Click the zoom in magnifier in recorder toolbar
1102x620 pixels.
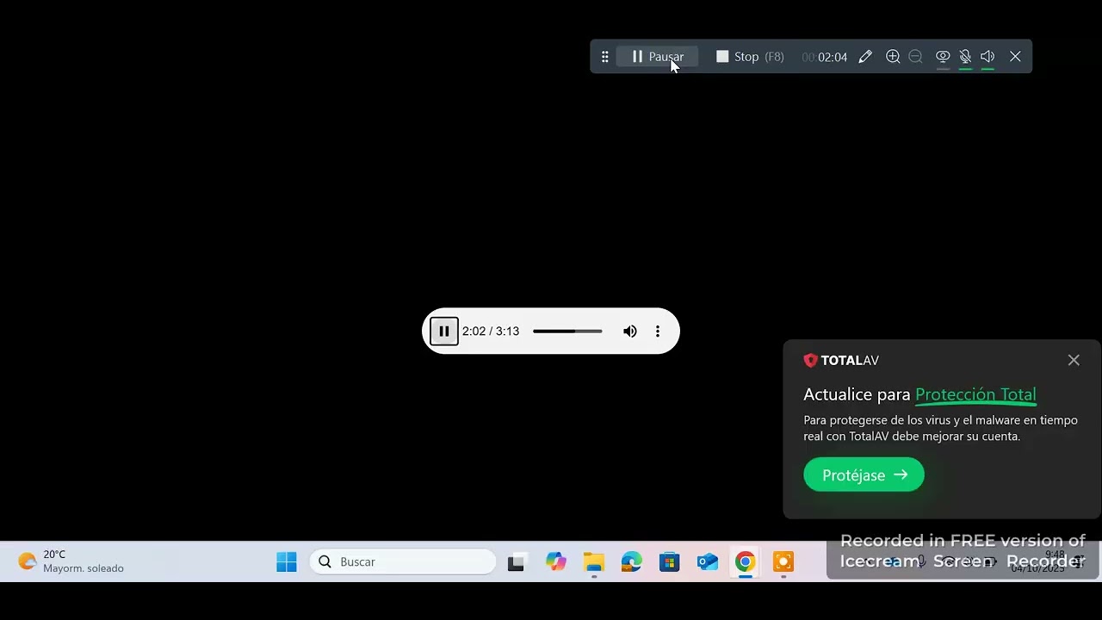(x=893, y=57)
